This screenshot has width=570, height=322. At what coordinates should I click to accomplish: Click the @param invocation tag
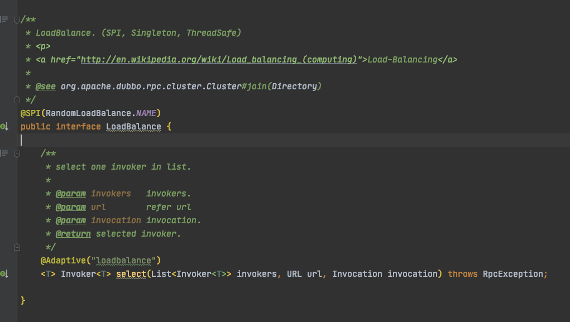(71, 220)
